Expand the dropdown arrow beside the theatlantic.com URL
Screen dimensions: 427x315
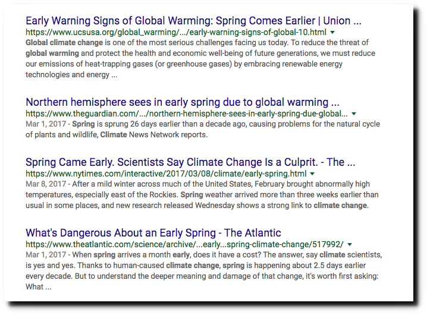350,244
